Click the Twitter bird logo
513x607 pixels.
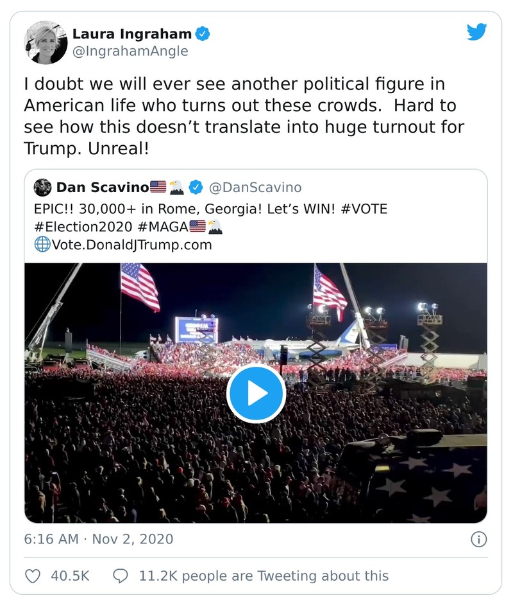pyautogui.click(x=476, y=32)
